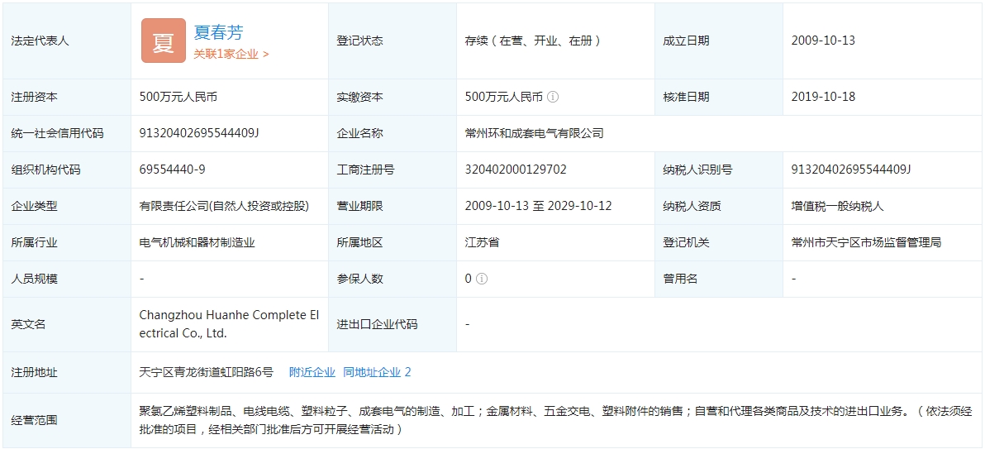Image resolution: width=985 pixels, height=449 pixels.
Task: Click the orange 夏 avatar icon
Action: tap(163, 41)
